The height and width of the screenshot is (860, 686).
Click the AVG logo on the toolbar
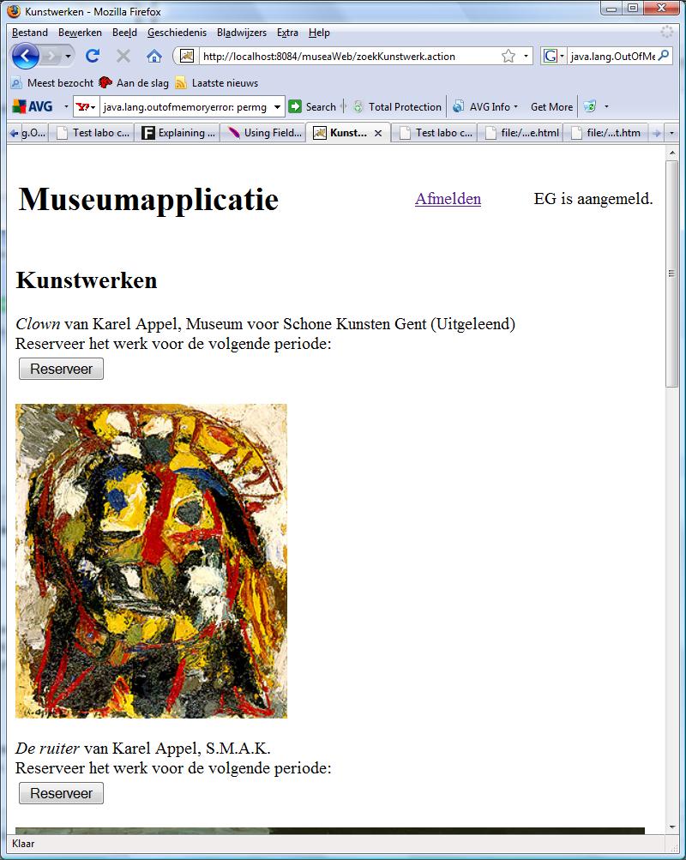(33, 107)
